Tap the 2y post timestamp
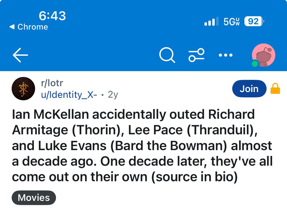 [113, 95]
